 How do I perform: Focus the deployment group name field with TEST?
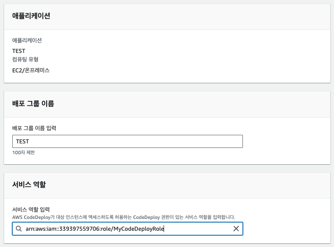[x=127, y=141]
